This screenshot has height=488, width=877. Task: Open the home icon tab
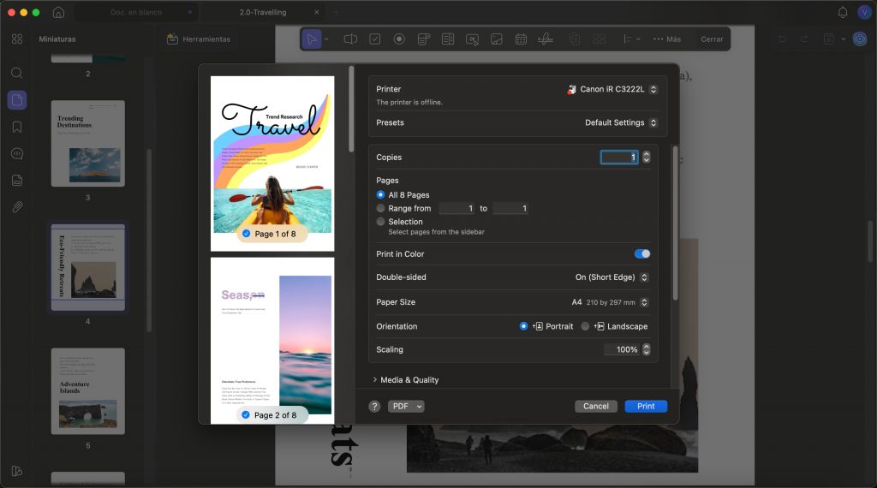point(58,12)
